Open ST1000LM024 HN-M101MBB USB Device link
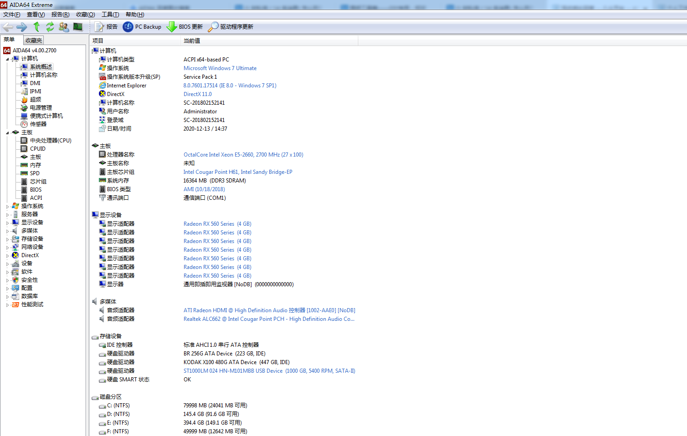The image size is (687, 436). 269,371
